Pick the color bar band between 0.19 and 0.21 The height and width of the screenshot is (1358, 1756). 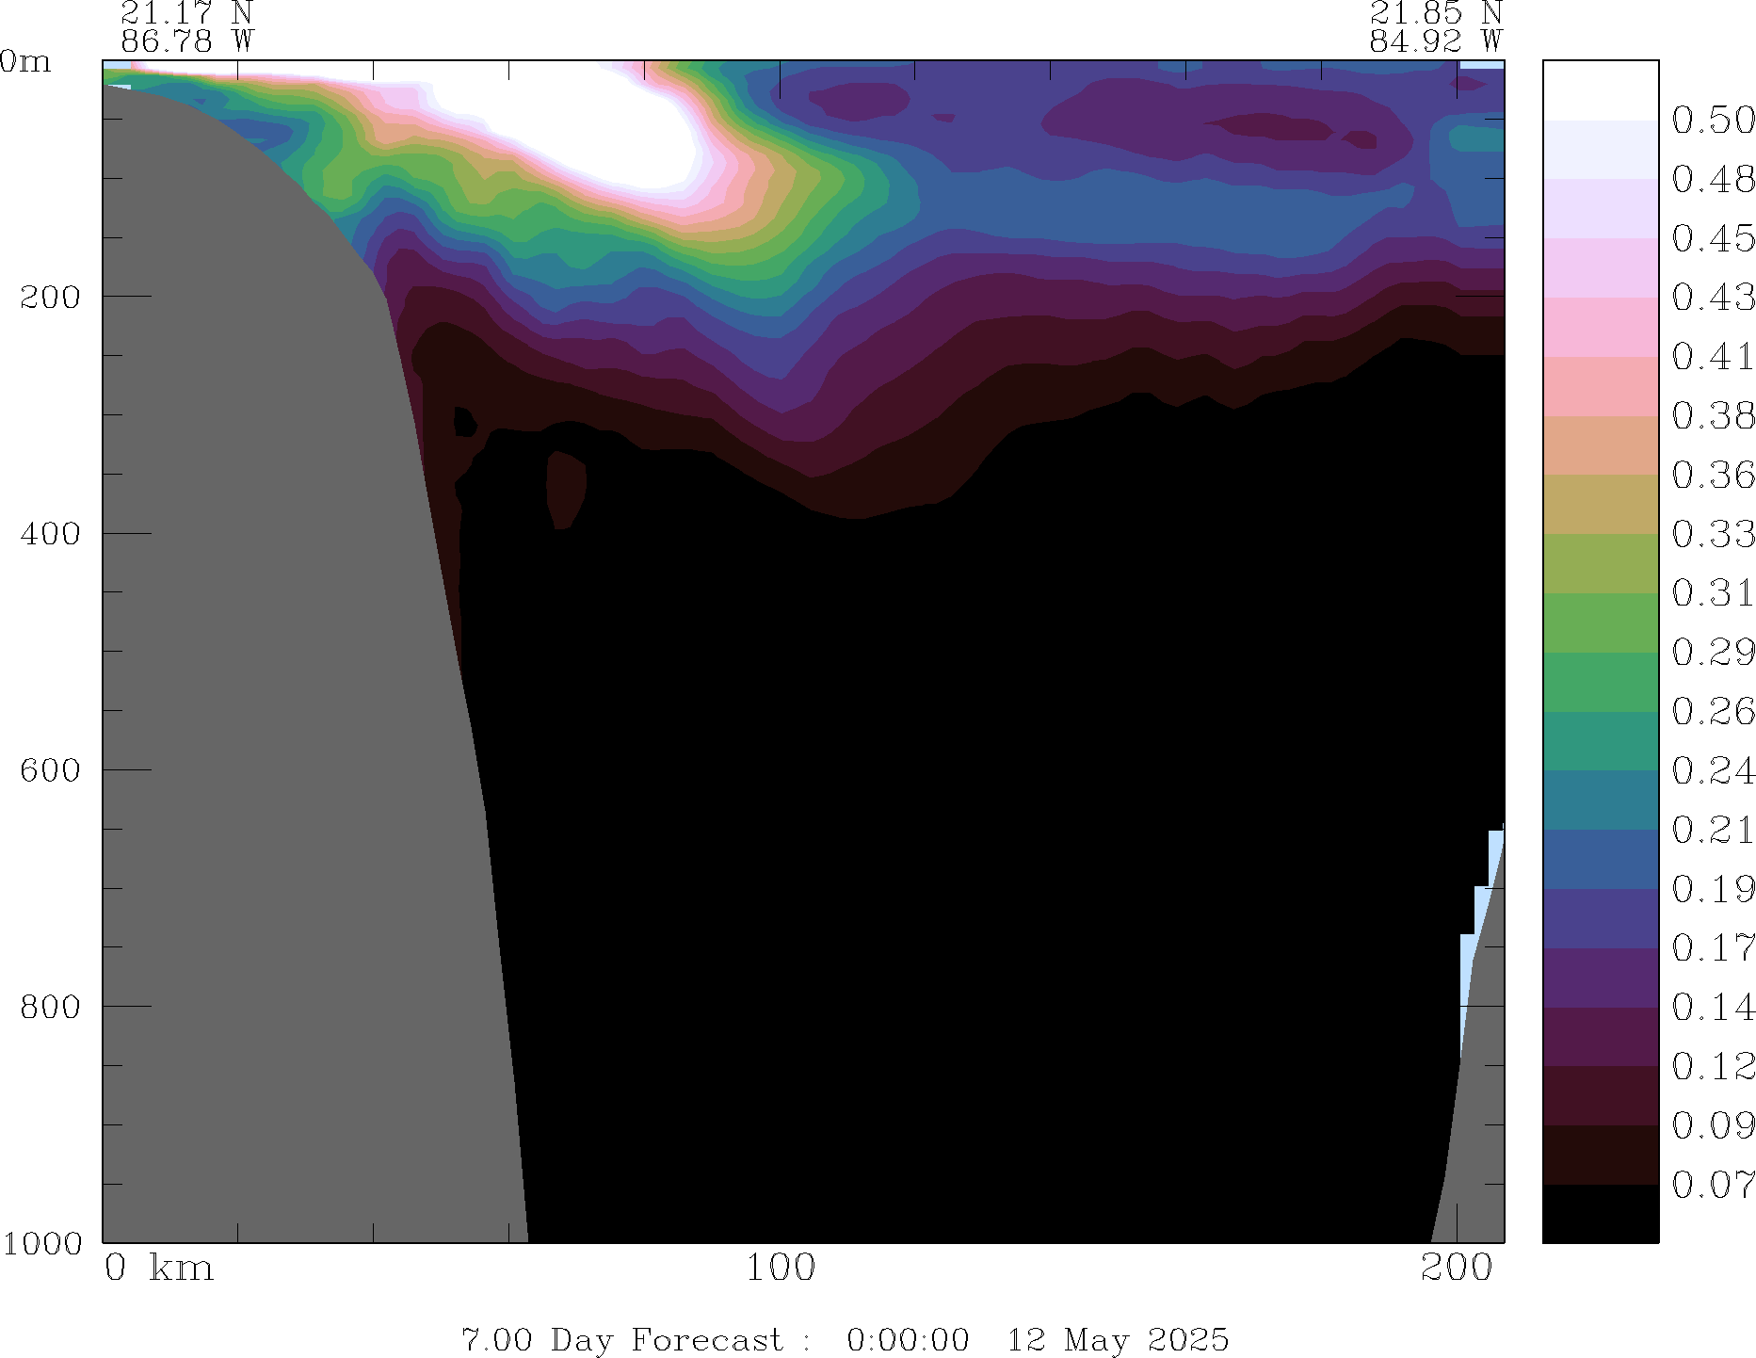(x=1600, y=859)
